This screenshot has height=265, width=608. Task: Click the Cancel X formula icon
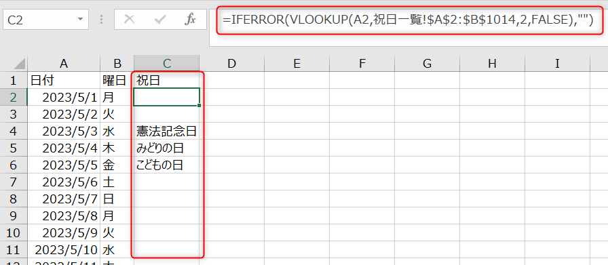point(129,20)
